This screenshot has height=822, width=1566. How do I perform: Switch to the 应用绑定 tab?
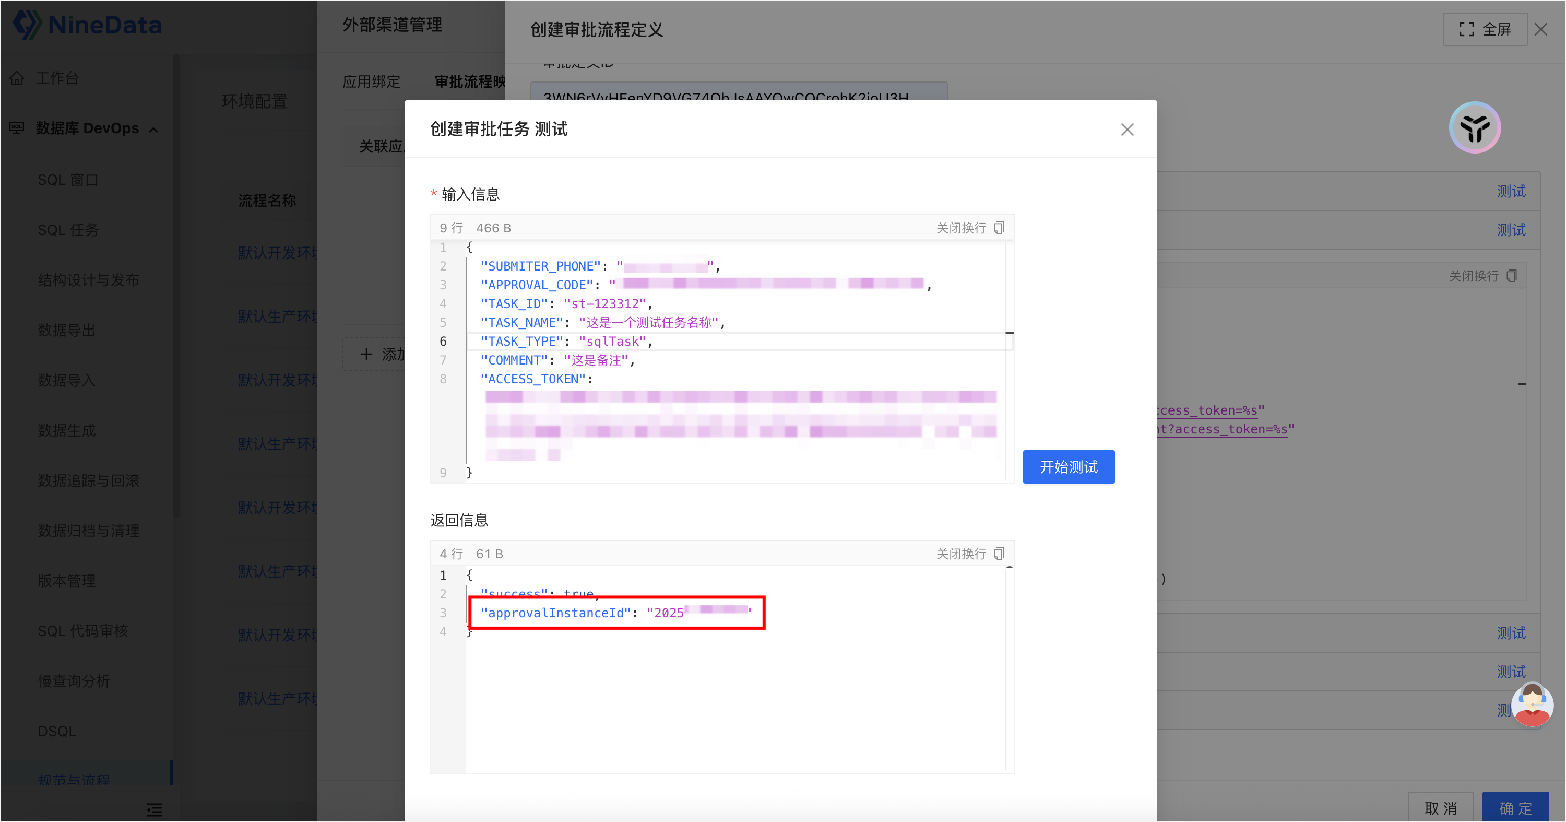click(371, 81)
